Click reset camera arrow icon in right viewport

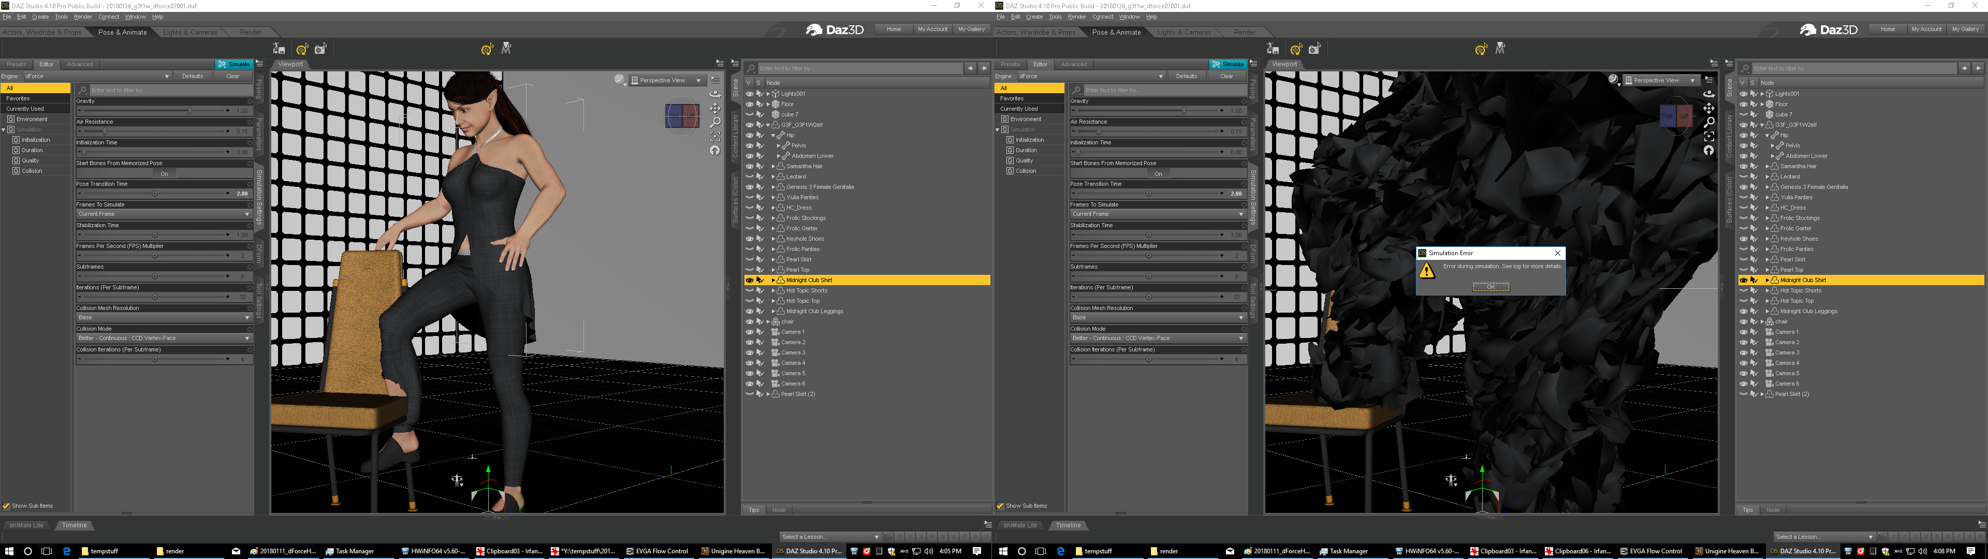tap(1708, 151)
